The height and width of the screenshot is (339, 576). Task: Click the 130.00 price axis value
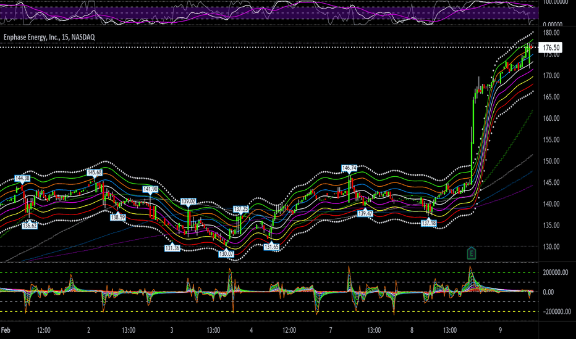(551, 247)
